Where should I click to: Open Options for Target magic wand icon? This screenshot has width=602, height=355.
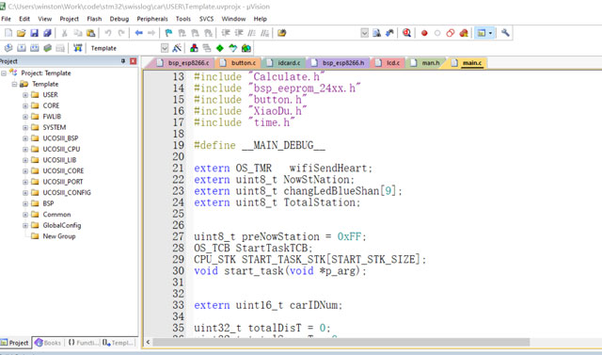[177, 48]
